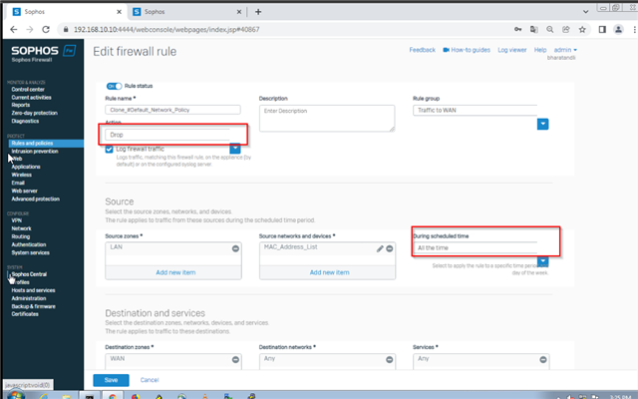Viewport: 638px width, 399px height.
Task: Open Certificates in sidebar
Action: 25,314
